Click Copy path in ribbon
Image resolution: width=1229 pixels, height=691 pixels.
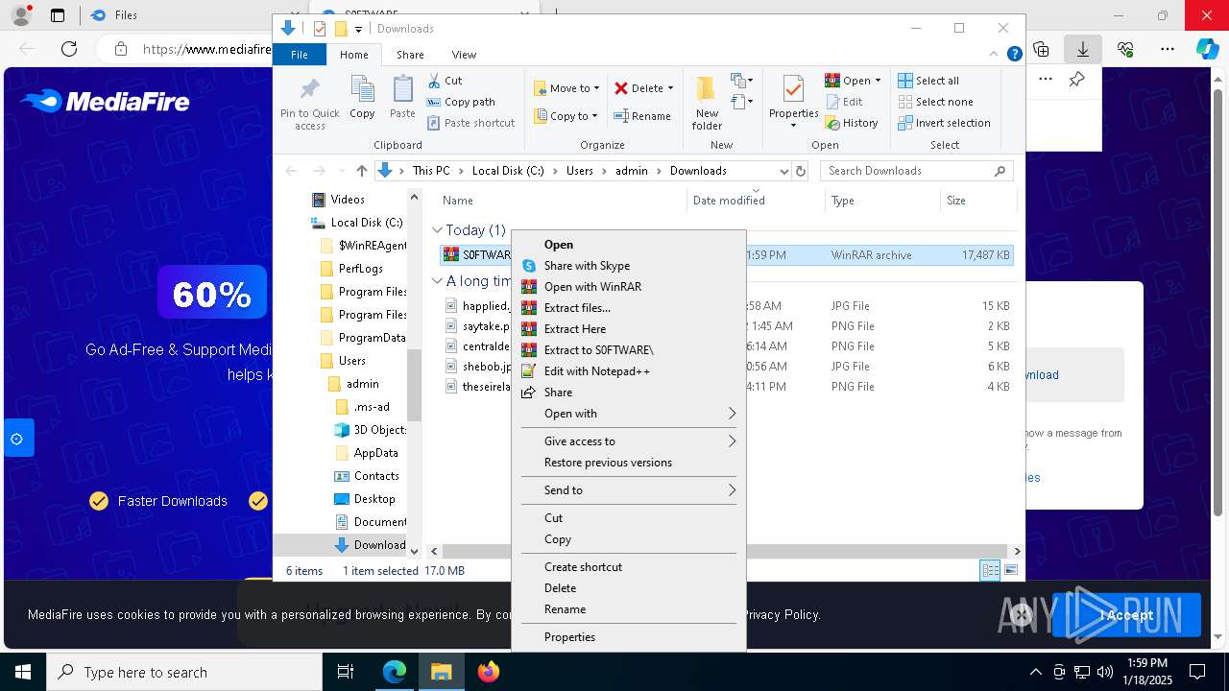(x=461, y=102)
